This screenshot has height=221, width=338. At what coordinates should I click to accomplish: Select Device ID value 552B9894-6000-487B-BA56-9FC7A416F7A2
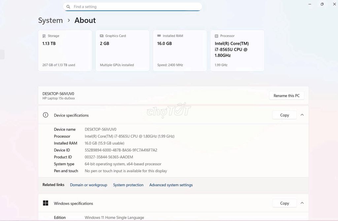tap(121, 150)
